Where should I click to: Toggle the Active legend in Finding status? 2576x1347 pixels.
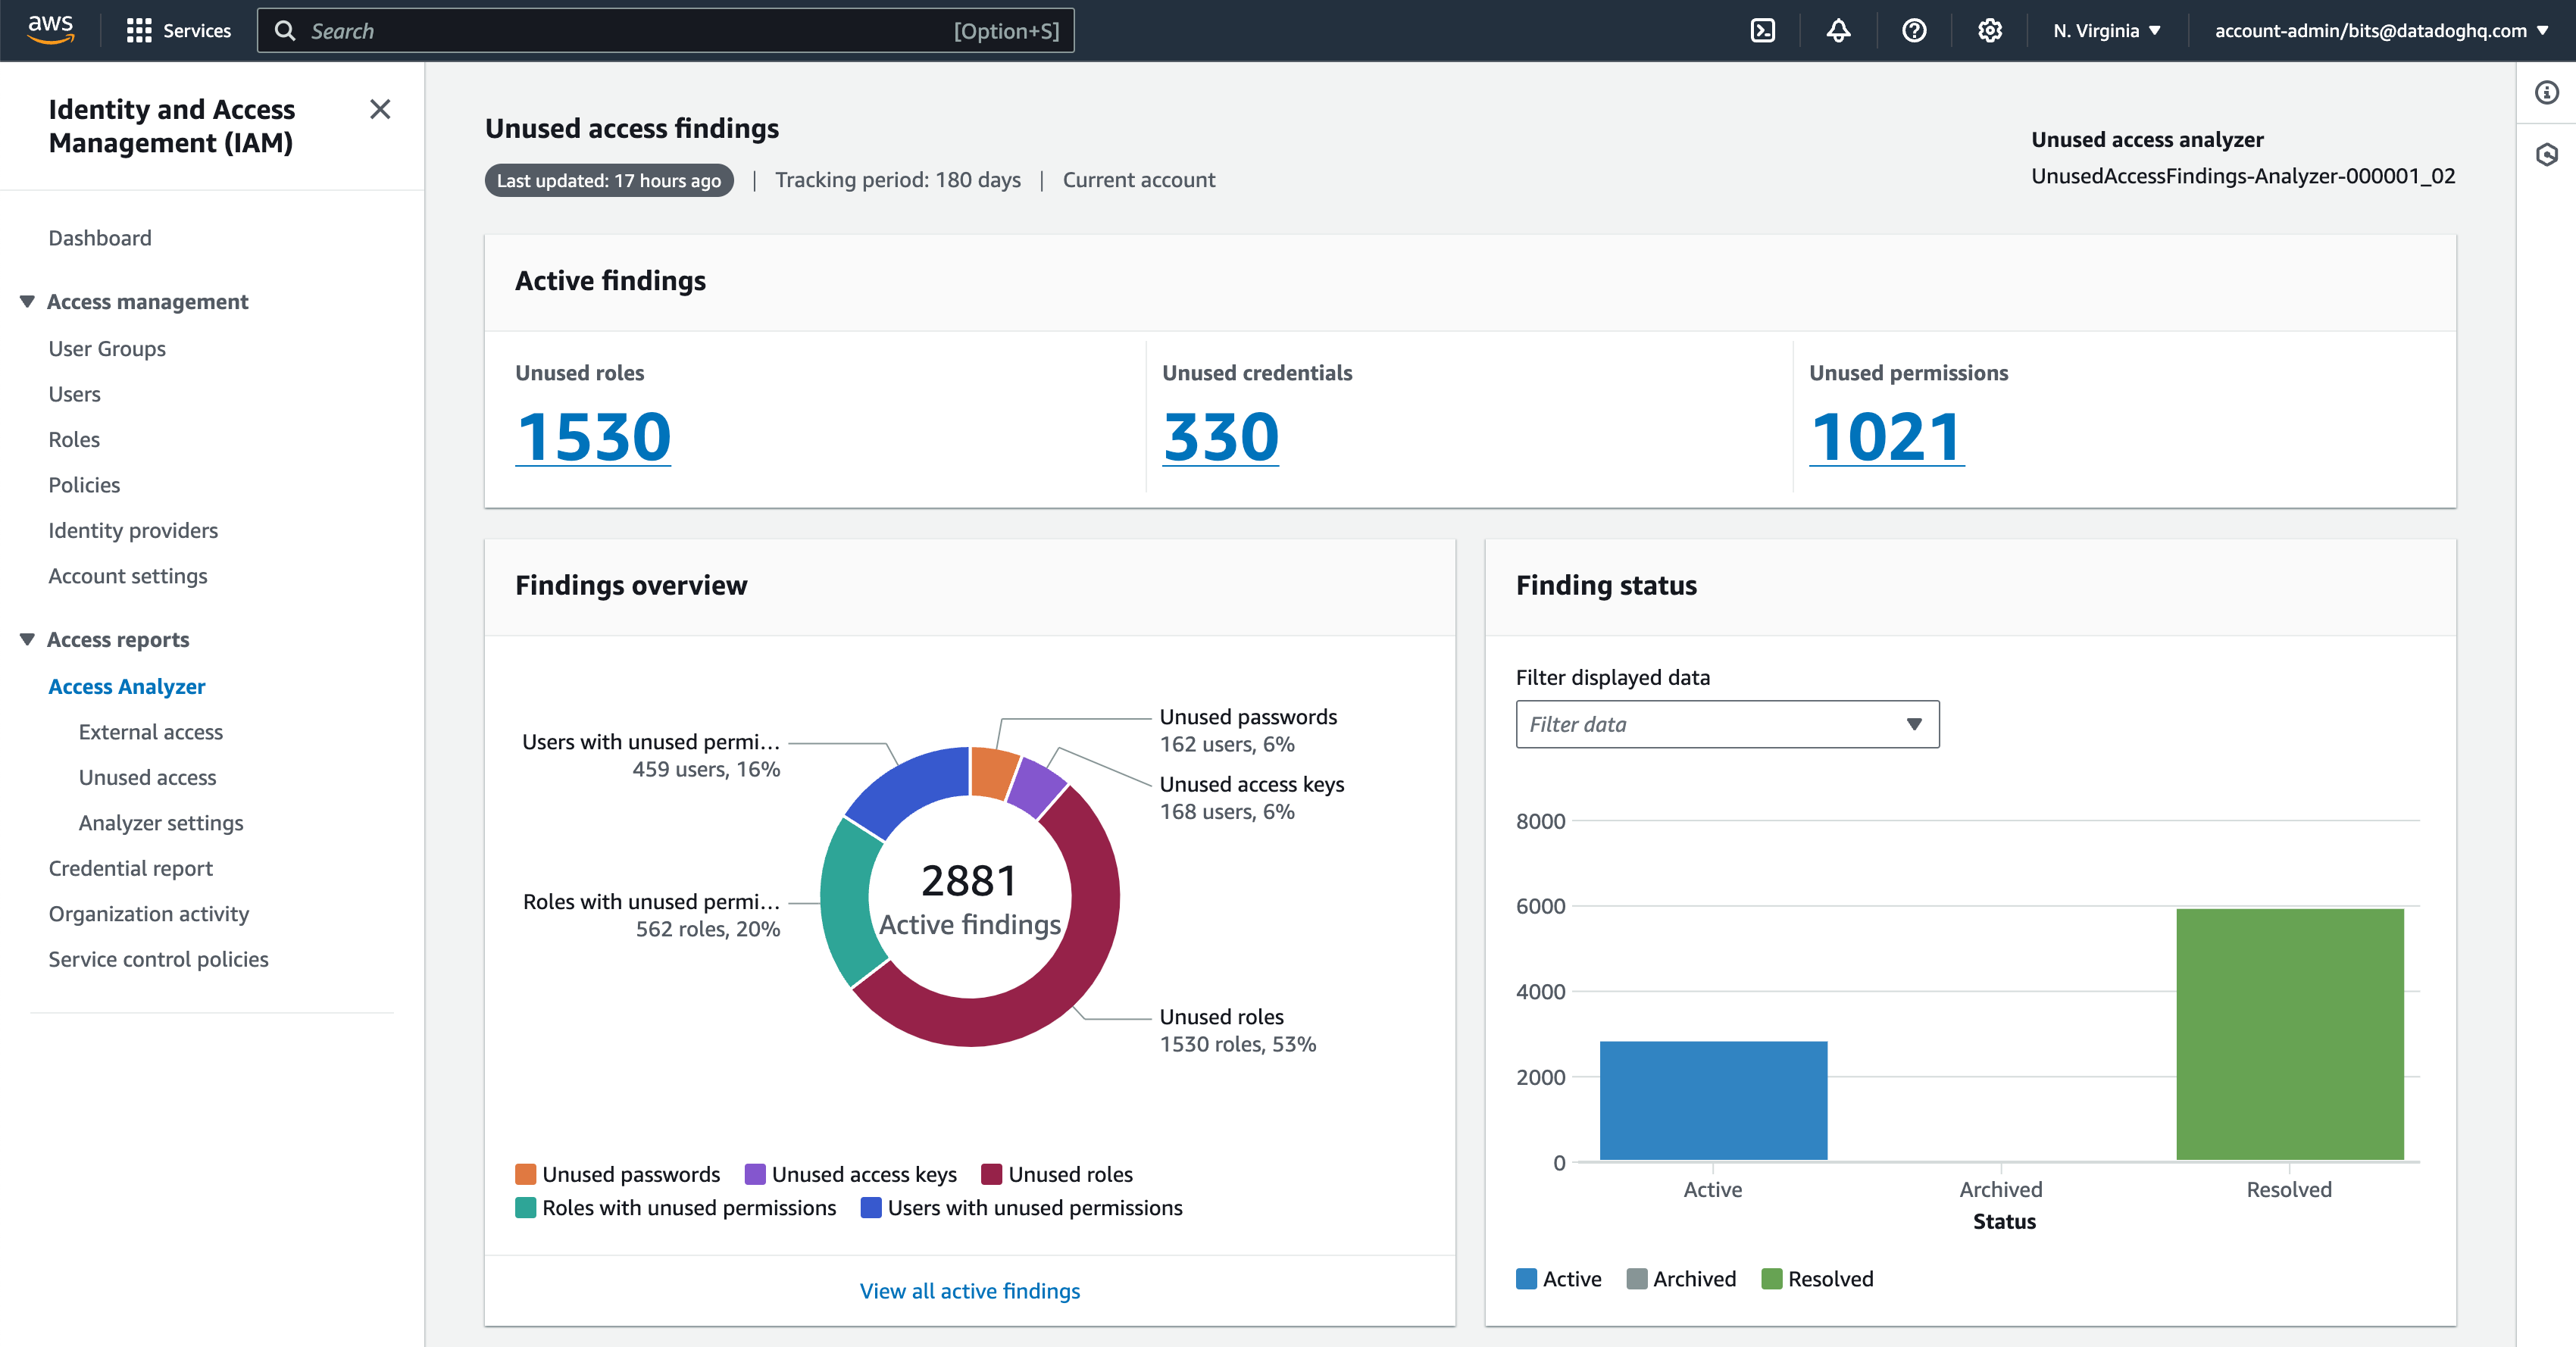pos(1558,1278)
